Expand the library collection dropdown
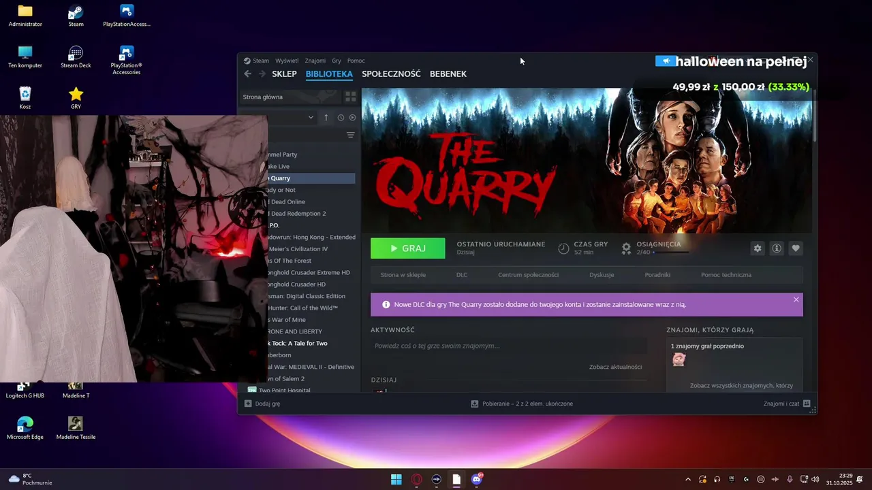 coord(311,117)
